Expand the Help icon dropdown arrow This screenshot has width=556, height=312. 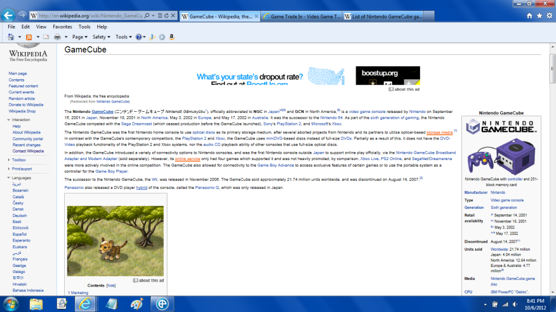pos(145,37)
